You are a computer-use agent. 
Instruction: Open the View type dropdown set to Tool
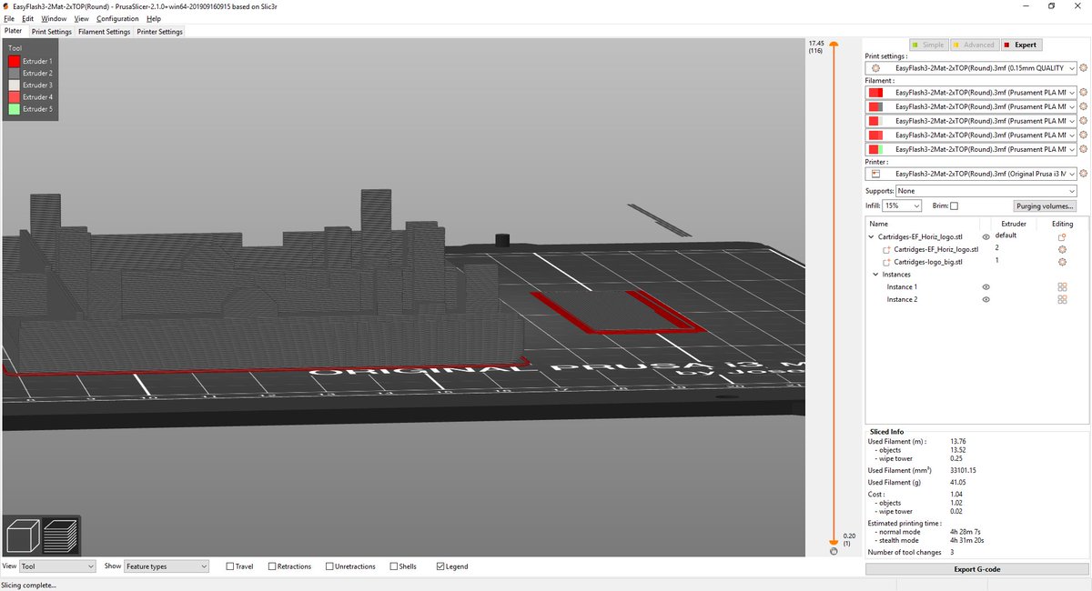57,566
